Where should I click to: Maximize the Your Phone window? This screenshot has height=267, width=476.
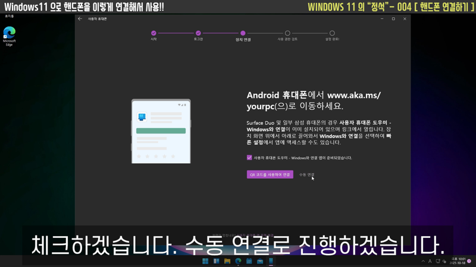click(x=393, y=19)
